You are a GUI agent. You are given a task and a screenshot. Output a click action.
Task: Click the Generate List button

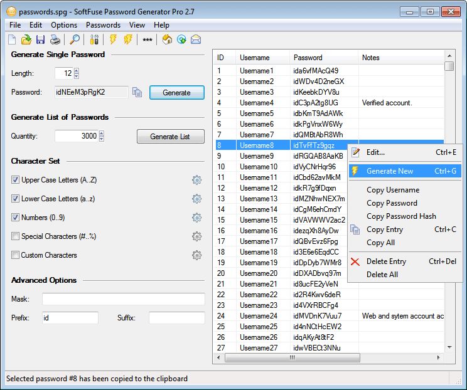pyautogui.click(x=171, y=137)
